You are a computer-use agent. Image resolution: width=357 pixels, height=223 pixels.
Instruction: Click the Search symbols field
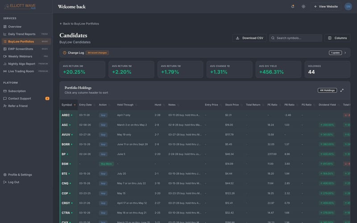[295, 38]
